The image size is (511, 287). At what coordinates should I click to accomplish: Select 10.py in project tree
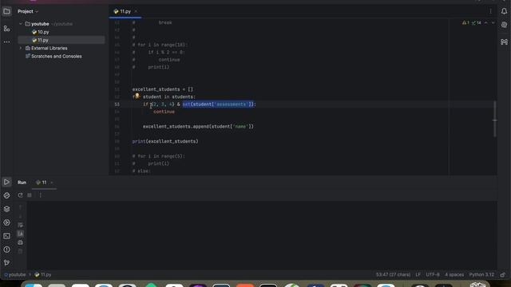[x=41, y=32]
